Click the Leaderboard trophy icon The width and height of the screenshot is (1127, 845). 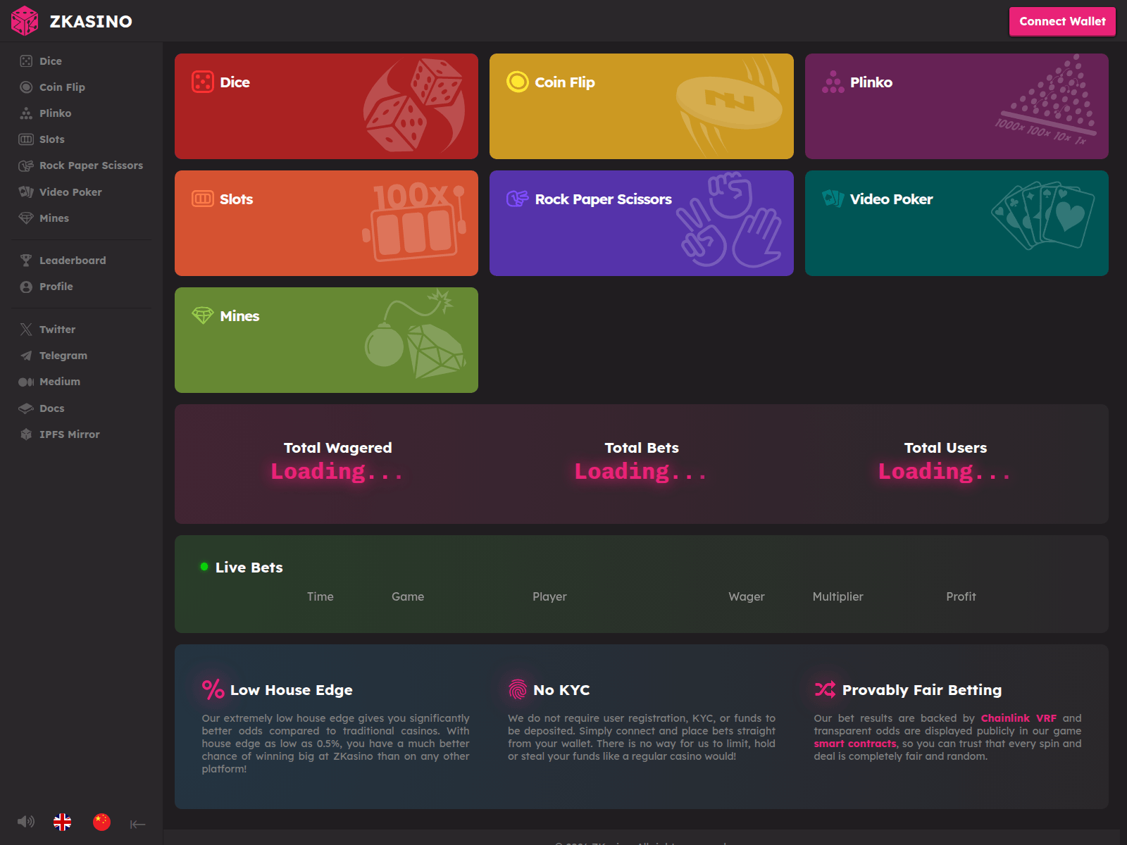coord(26,261)
